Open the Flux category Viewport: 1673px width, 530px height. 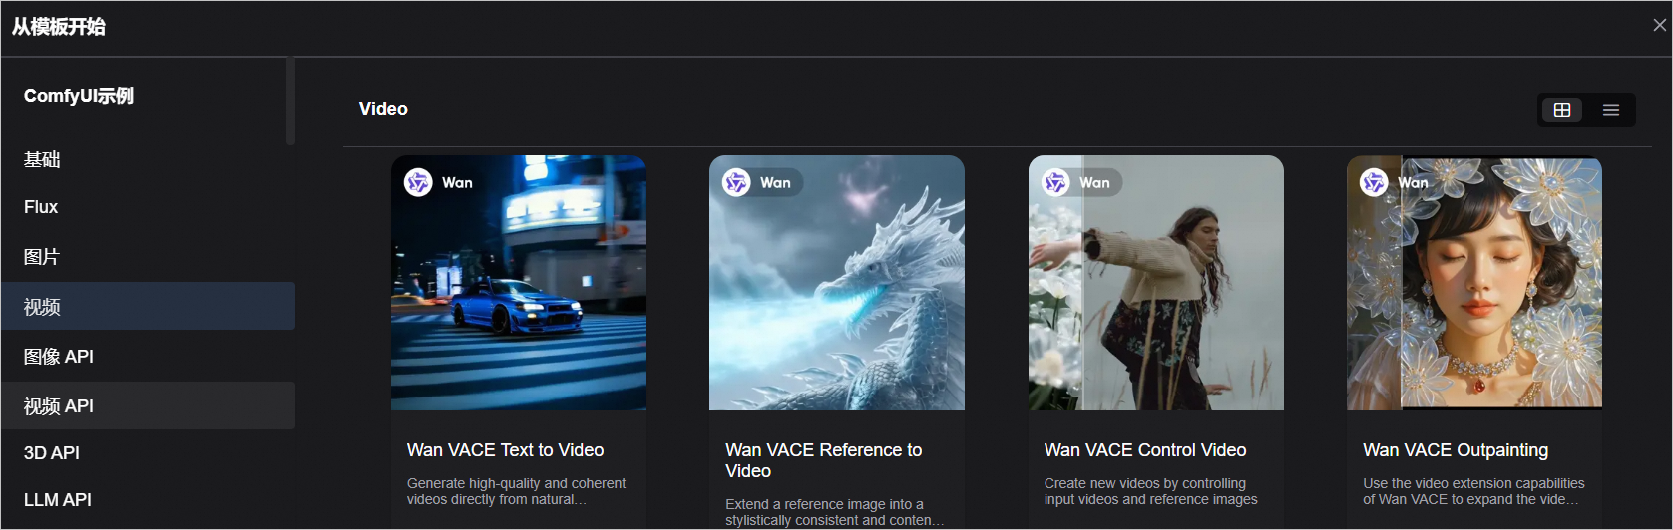(148, 207)
